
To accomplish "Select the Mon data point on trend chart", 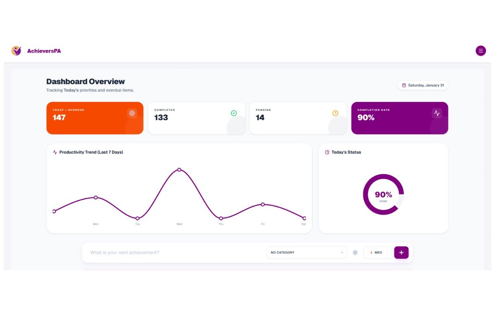I will pos(96,197).
